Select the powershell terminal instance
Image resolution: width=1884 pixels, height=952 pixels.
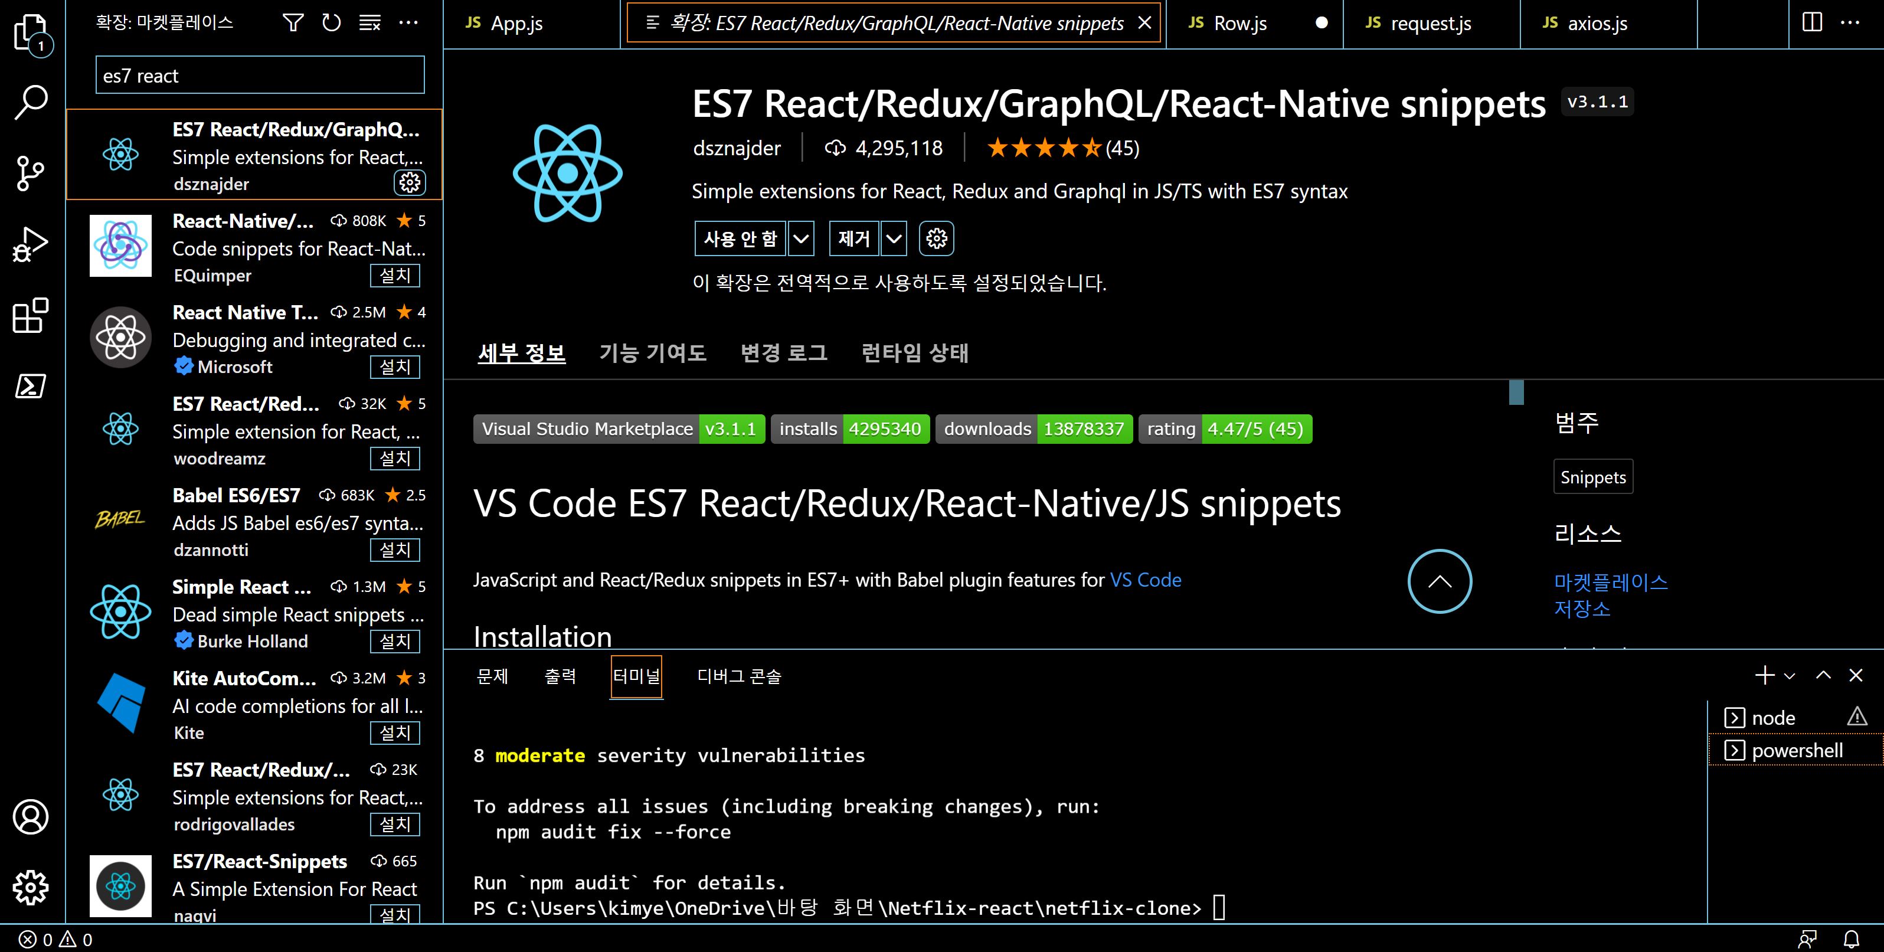click(1795, 750)
